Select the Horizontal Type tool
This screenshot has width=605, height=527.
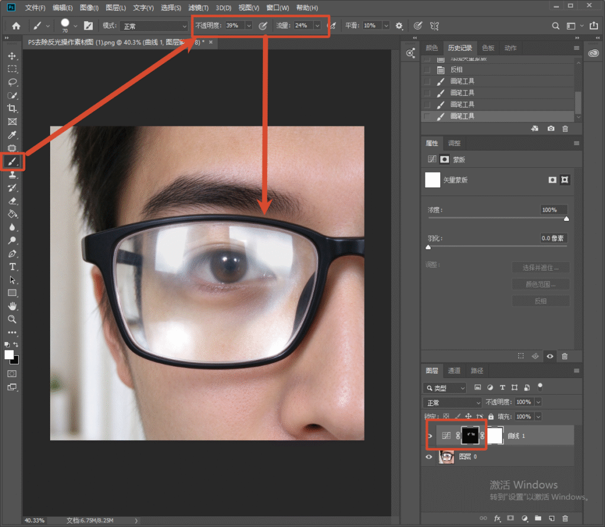tap(12, 267)
